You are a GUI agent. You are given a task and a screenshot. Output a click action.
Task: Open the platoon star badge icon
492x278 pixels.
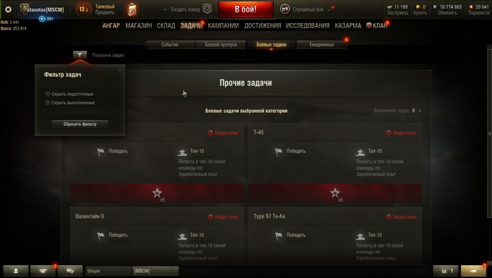(207, 9)
